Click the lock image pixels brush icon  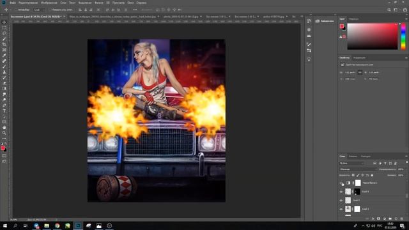tap(358, 175)
